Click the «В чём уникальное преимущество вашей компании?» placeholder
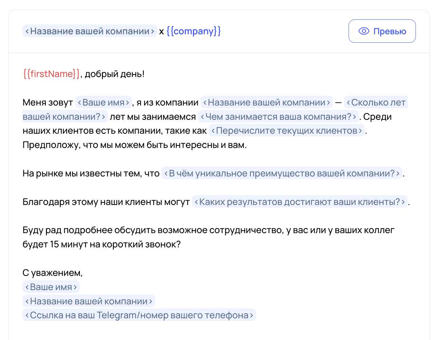The width and height of the screenshot is (441, 340). [x=281, y=173]
